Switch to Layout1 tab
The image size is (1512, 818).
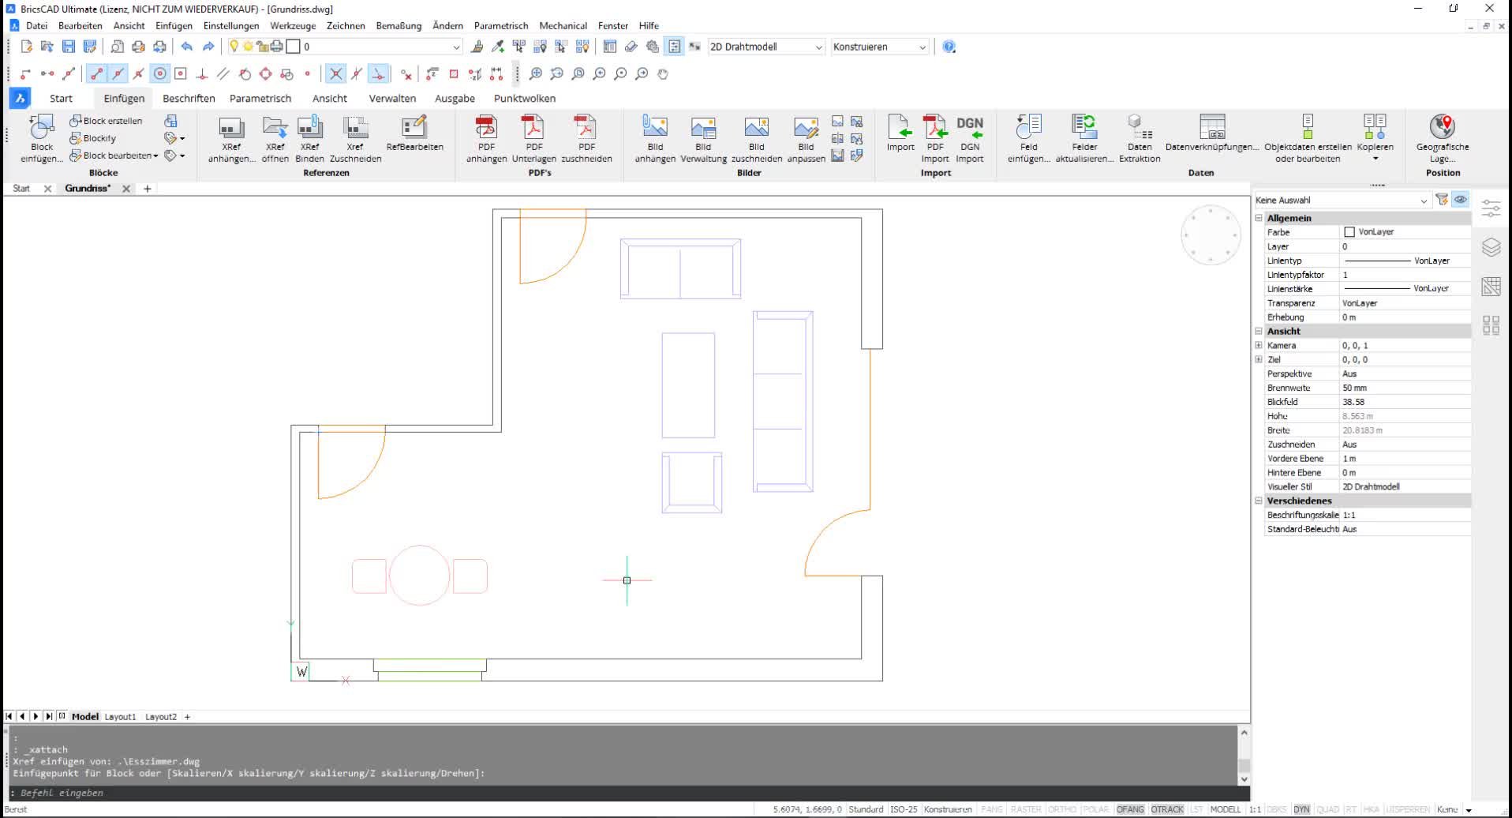[x=120, y=717]
